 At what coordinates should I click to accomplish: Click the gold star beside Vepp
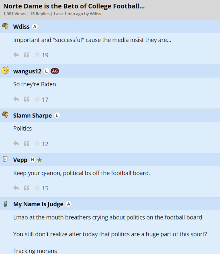coord(40,160)
